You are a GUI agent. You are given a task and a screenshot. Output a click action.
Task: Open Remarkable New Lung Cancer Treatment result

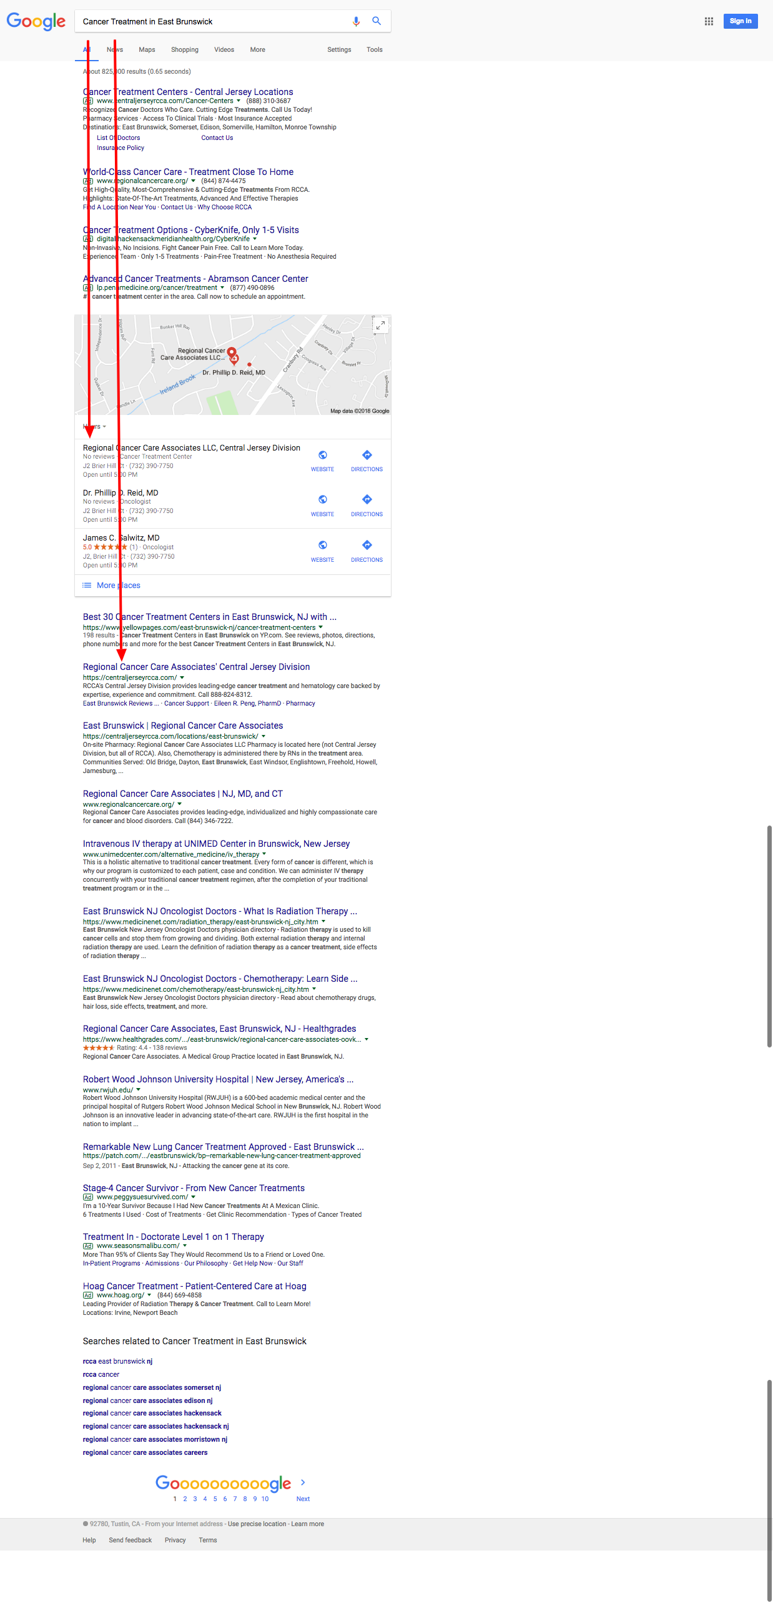click(224, 1147)
